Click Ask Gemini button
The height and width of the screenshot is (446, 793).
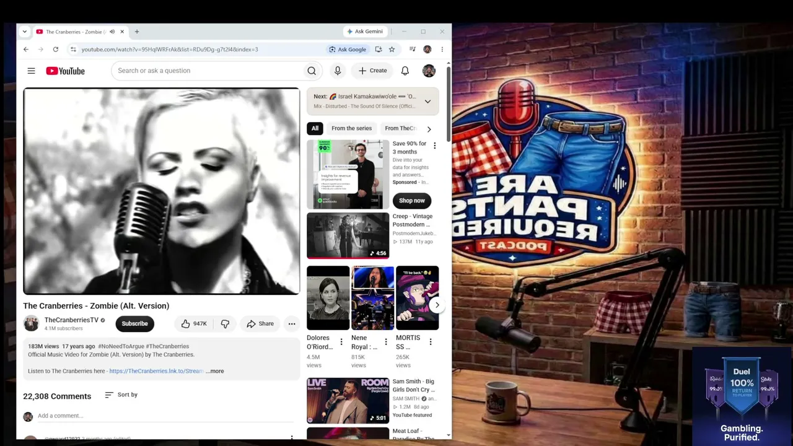click(364, 32)
